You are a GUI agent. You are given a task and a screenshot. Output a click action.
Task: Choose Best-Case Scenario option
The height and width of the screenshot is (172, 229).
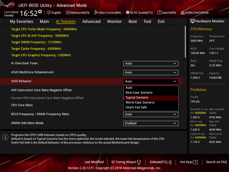point(151,93)
